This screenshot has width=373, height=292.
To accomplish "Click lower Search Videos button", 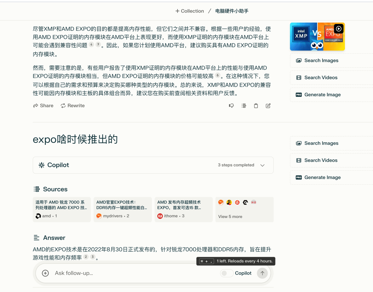I will coord(331,160).
